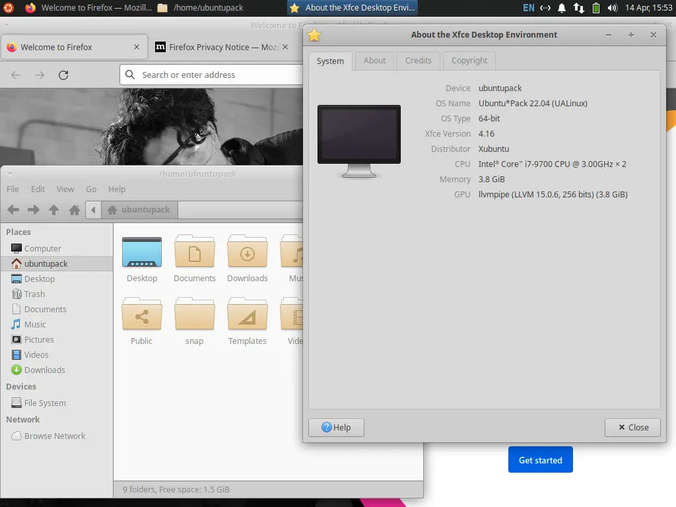676x507 pixels.
Task: Open the Xfce applications menu icon
Action: [x=8, y=7]
